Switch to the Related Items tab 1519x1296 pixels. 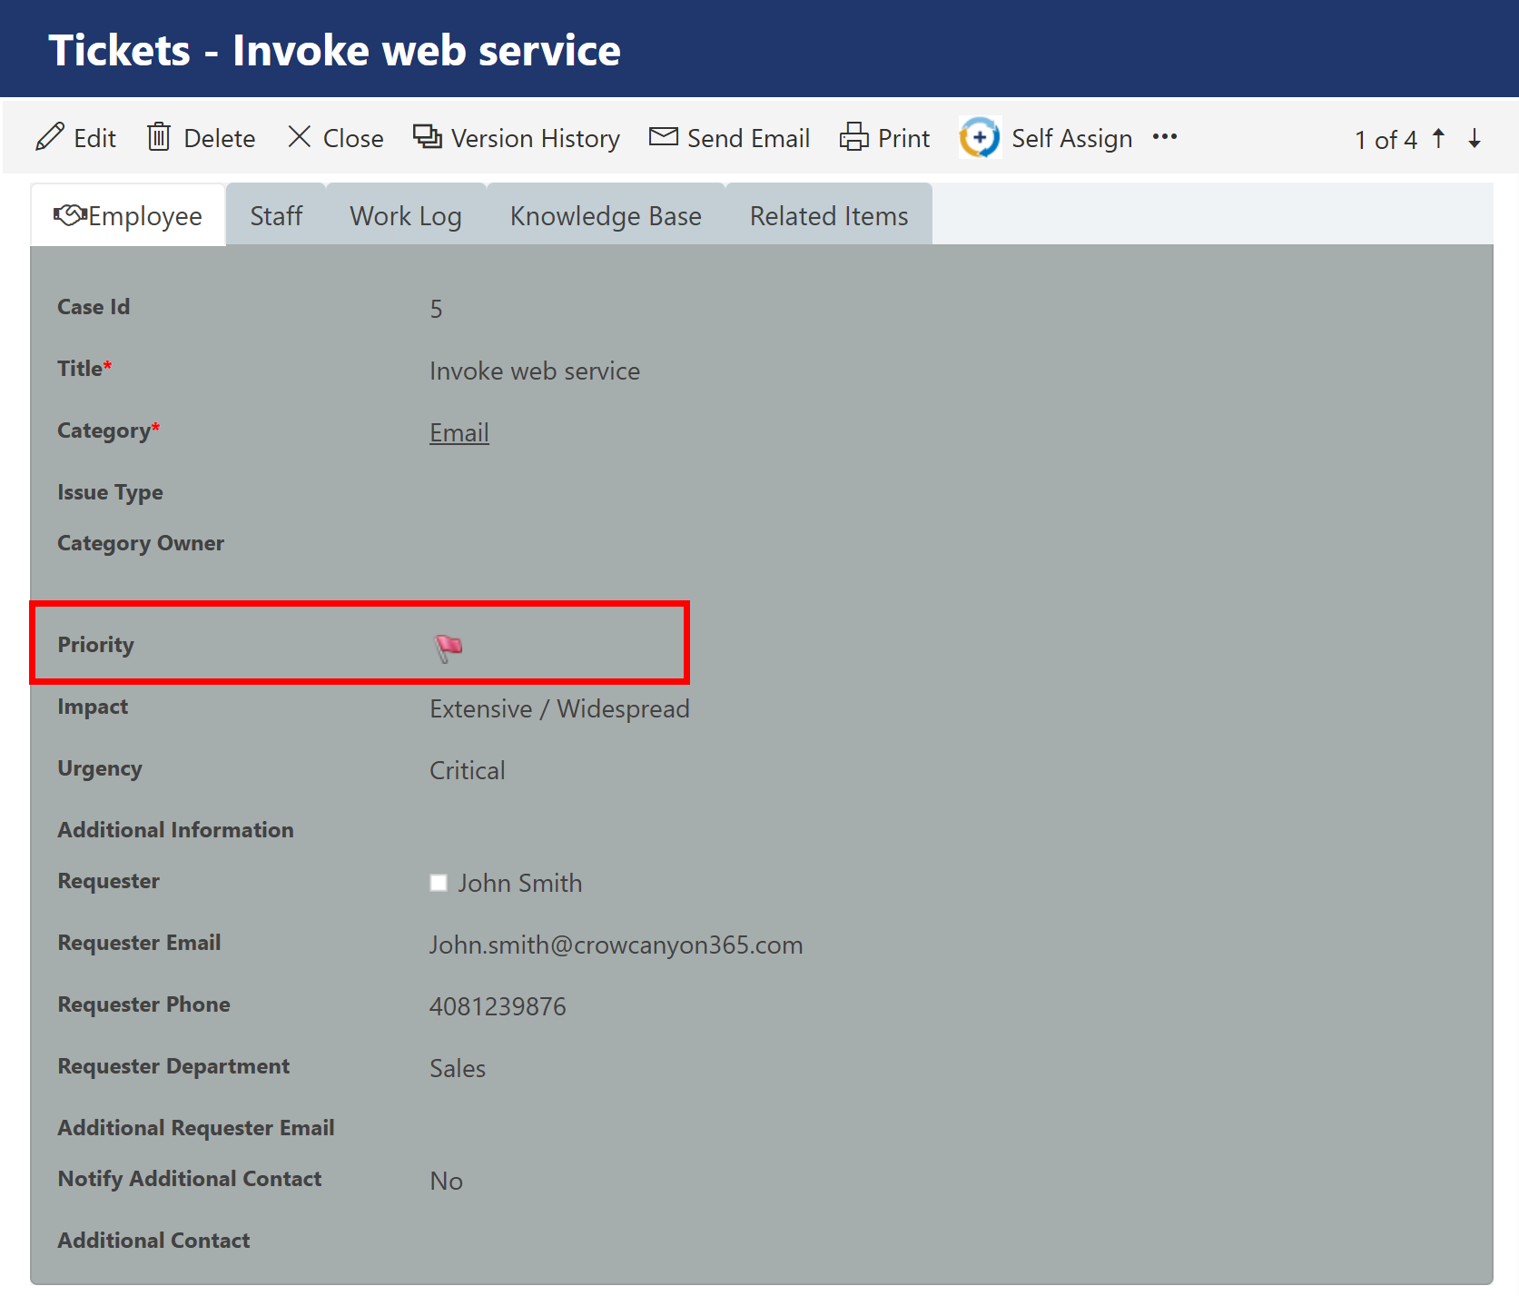(829, 216)
